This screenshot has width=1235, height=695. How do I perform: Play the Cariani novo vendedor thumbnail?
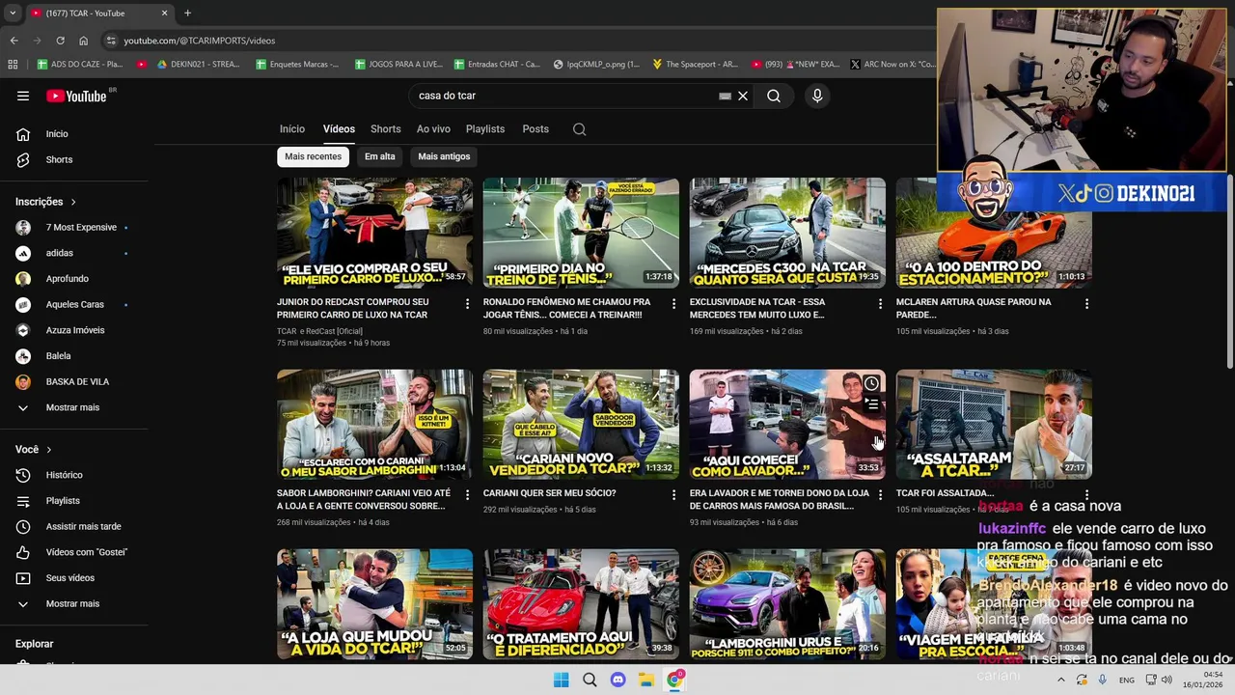pyautogui.click(x=581, y=424)
